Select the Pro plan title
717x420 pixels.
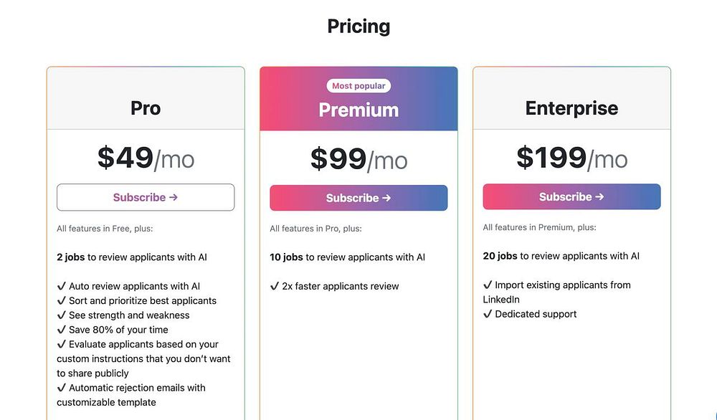[x=146, y=108]
